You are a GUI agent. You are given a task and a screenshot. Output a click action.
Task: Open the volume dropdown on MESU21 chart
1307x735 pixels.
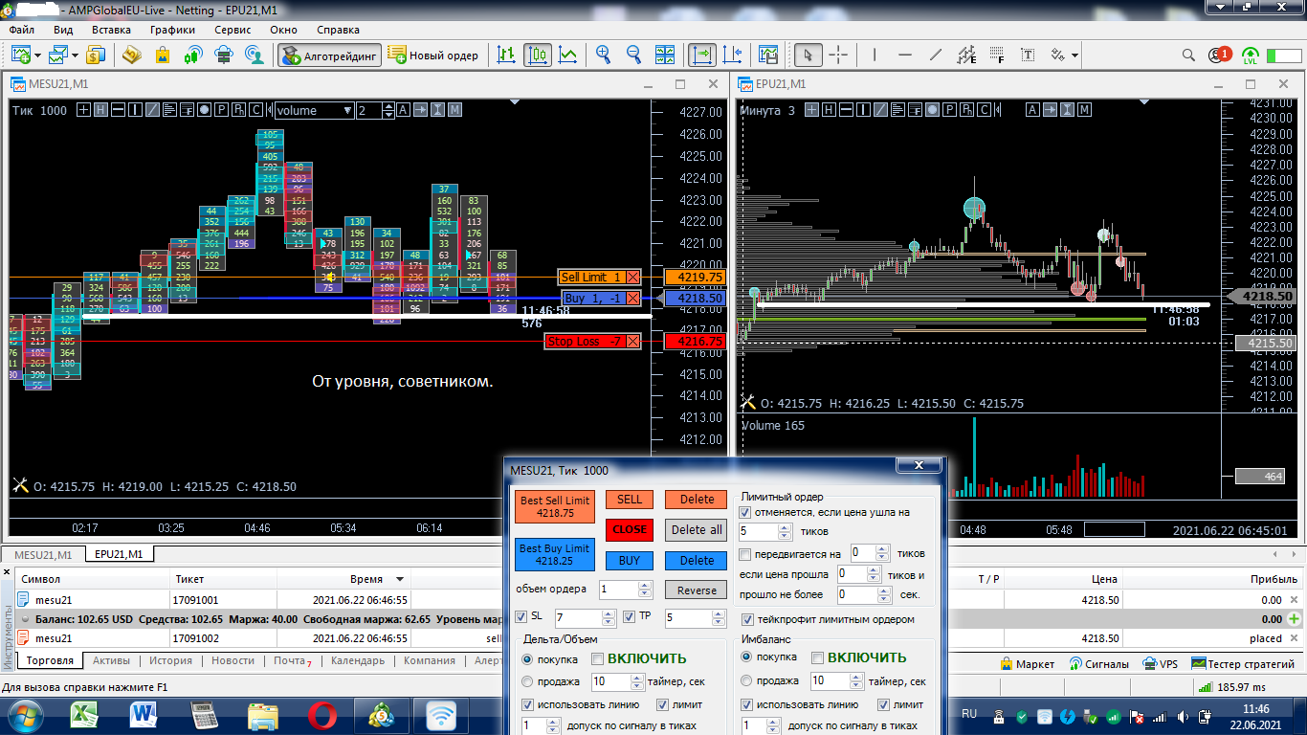tap(347, 110)
